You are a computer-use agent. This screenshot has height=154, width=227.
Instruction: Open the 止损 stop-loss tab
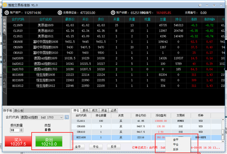coord(113,110)
